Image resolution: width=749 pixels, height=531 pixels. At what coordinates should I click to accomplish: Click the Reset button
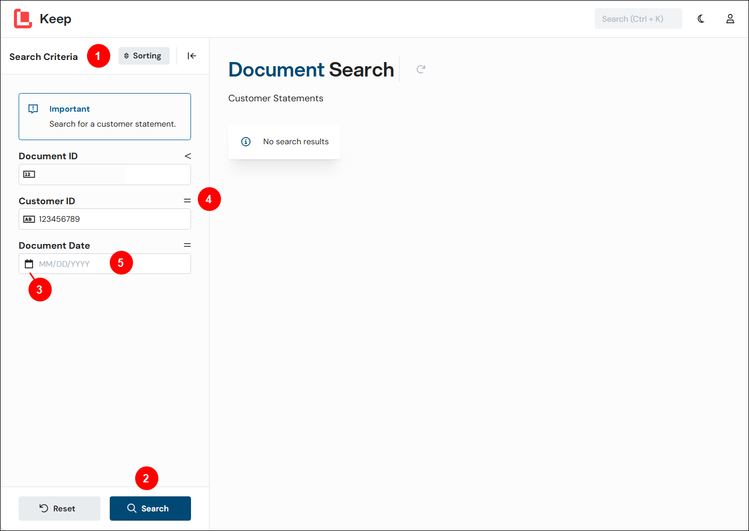[60, 508]
